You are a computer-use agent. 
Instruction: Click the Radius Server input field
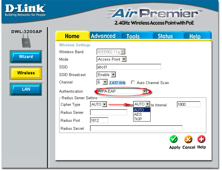pyautogui.click(x=109, y=112)
